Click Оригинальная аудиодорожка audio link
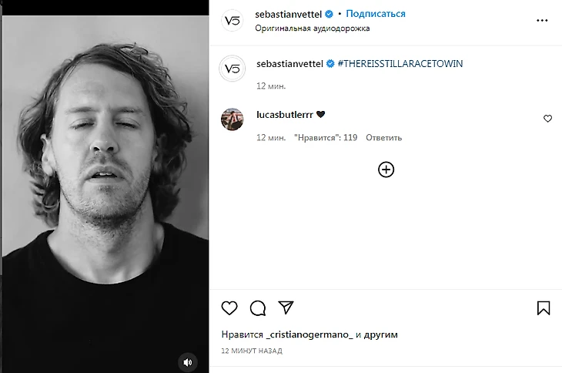 (x=313, y=29)
